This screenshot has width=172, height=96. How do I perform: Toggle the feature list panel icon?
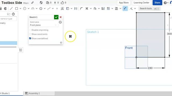(x=20, y=50)
